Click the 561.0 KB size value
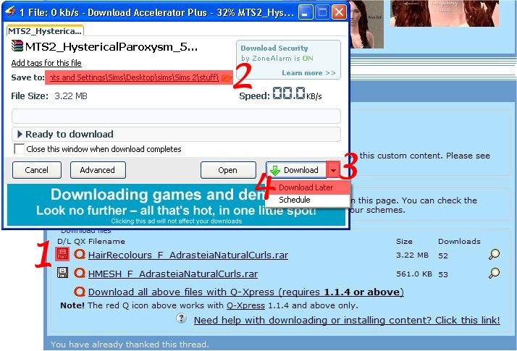Screen dimensions: 517x351 pos(413,274)
